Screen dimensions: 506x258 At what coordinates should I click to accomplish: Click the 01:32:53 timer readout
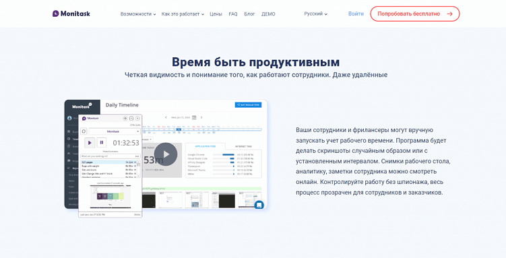pyautogui.click(x=126, y=143)
